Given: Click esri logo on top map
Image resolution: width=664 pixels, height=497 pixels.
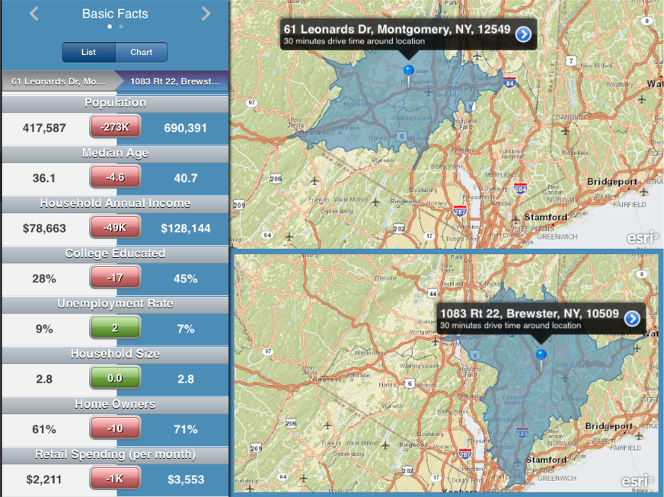Looking at the screenshot, I should [642, 237].
